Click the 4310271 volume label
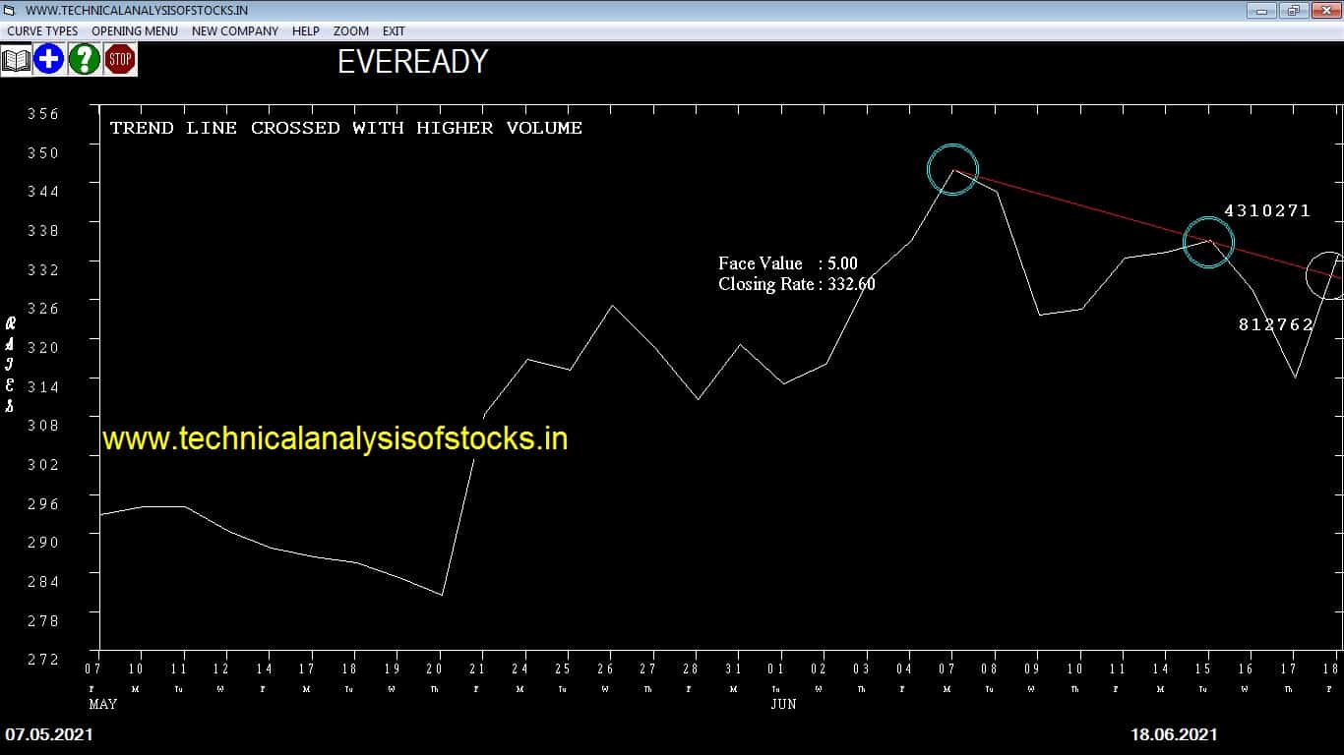Viewport: 1344px width, 755px height. pos(1267,210)
